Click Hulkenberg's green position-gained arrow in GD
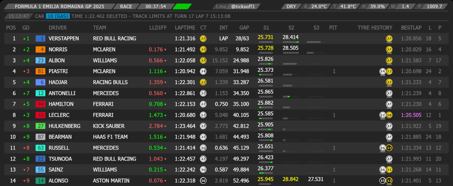 [24, 126]
